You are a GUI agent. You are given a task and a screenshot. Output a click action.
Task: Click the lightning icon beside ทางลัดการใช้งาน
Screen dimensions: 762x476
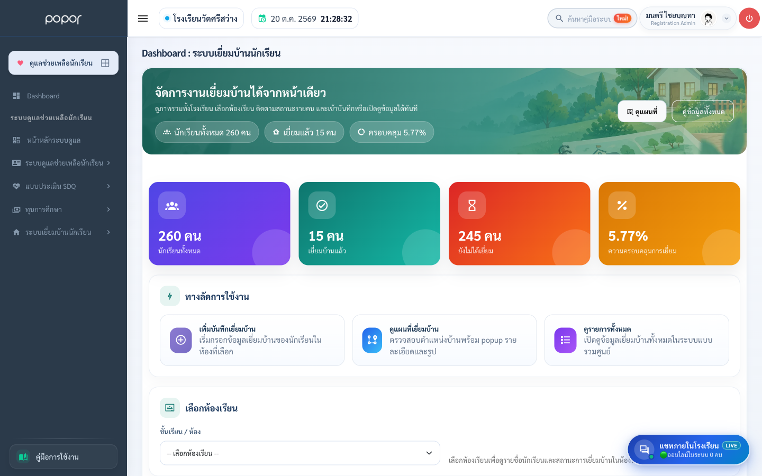pos(170,296)
